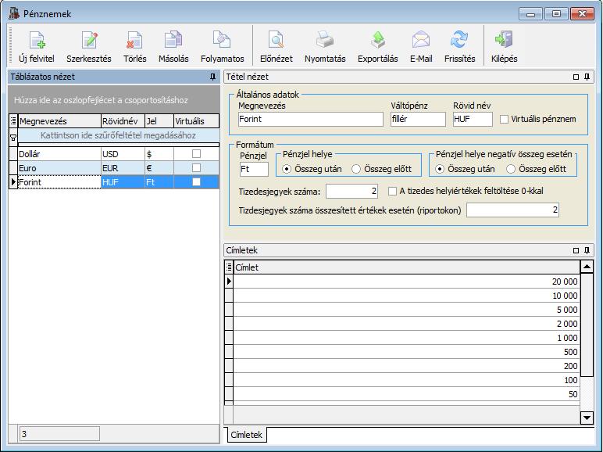Image resolution: width=603 pixels, height=452 pixels.
Task: Click the € symbol cell
Action: tap(159, 168)
